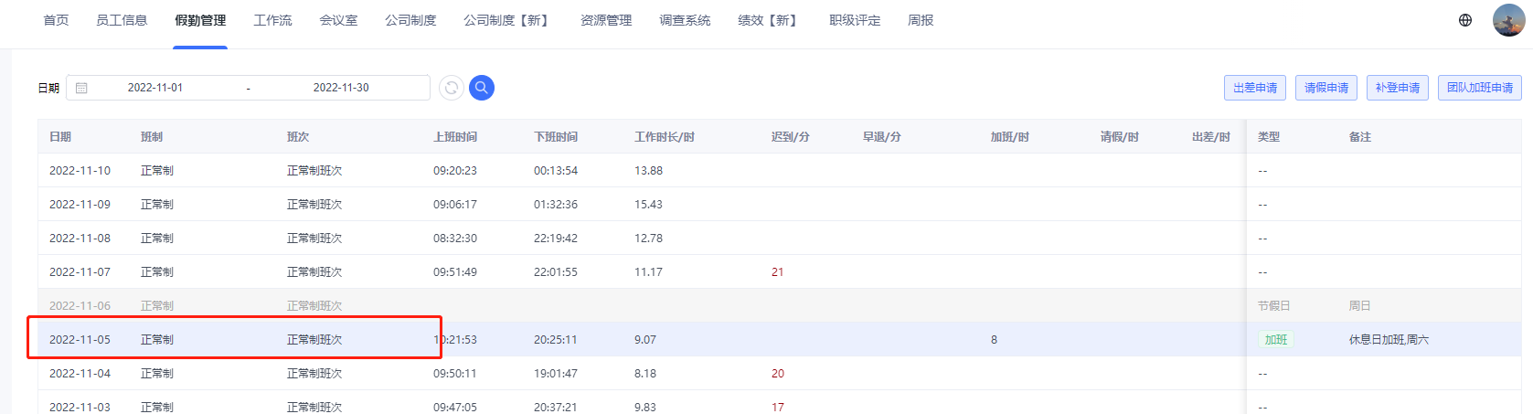Click the 补登申请 button
This screenshot has width=1533, height=414.
1398,88
